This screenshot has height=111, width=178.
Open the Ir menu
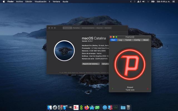click(50, 1)
